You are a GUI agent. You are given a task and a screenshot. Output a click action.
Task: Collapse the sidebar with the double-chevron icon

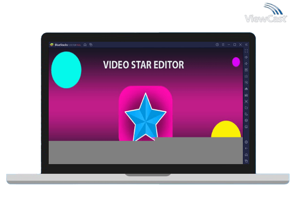click(x=246, y=45)
